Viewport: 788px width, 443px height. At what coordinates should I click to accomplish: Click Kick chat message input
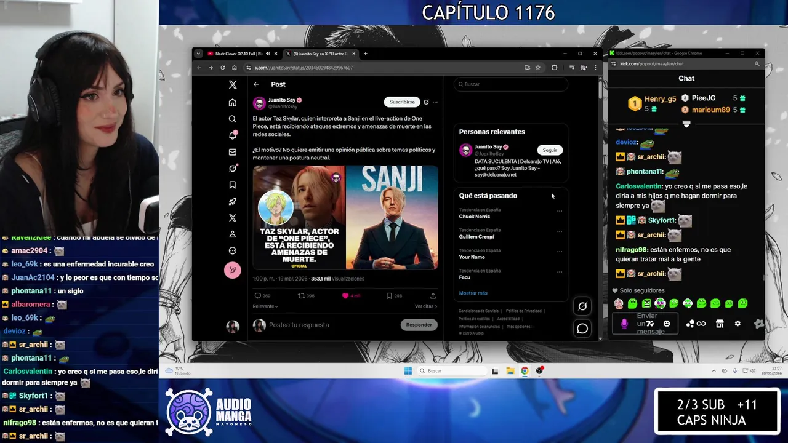tap(645, 324)
